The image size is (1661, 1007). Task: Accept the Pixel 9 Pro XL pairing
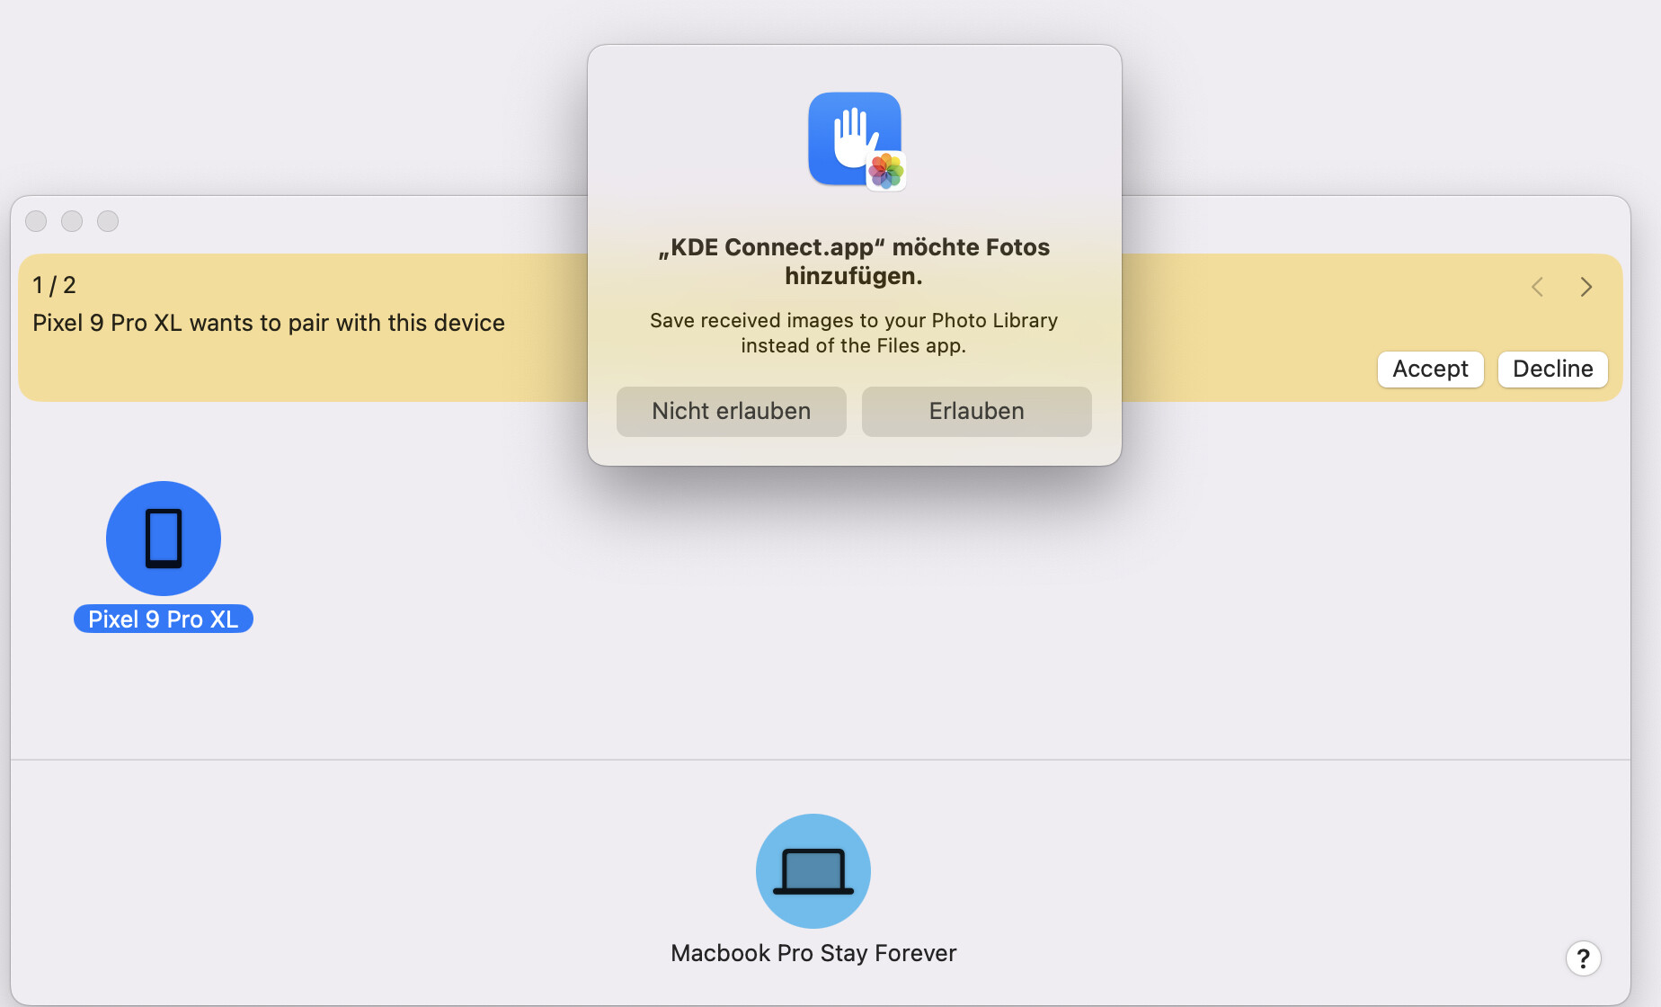coord(1430,370)
